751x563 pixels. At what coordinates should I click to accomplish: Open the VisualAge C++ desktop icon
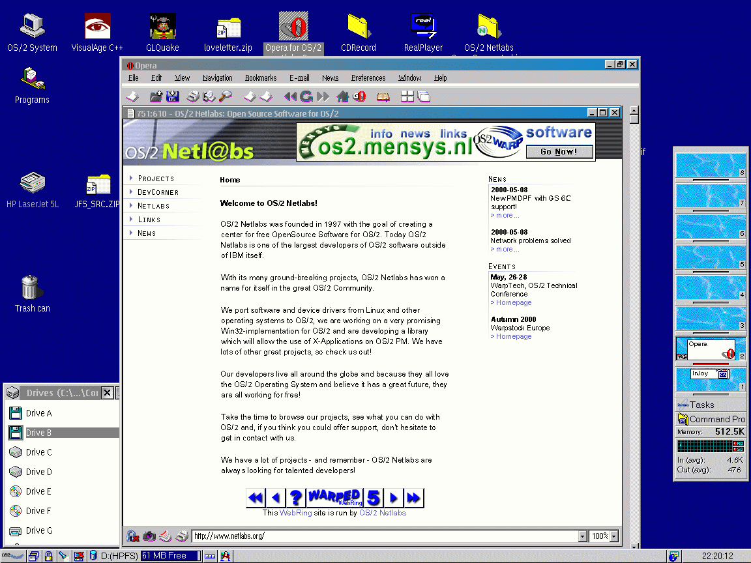(97, 33)
